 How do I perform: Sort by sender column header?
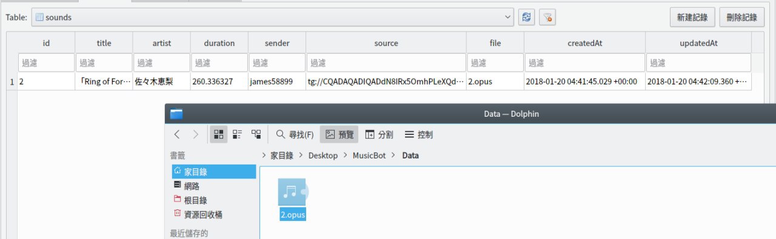[276, 43]
